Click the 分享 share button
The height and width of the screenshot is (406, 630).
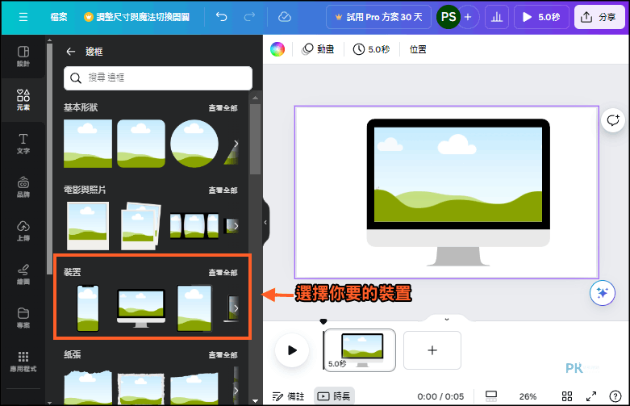pos(599,17)
